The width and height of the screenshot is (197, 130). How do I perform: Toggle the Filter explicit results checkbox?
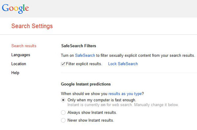coord(63,64)
